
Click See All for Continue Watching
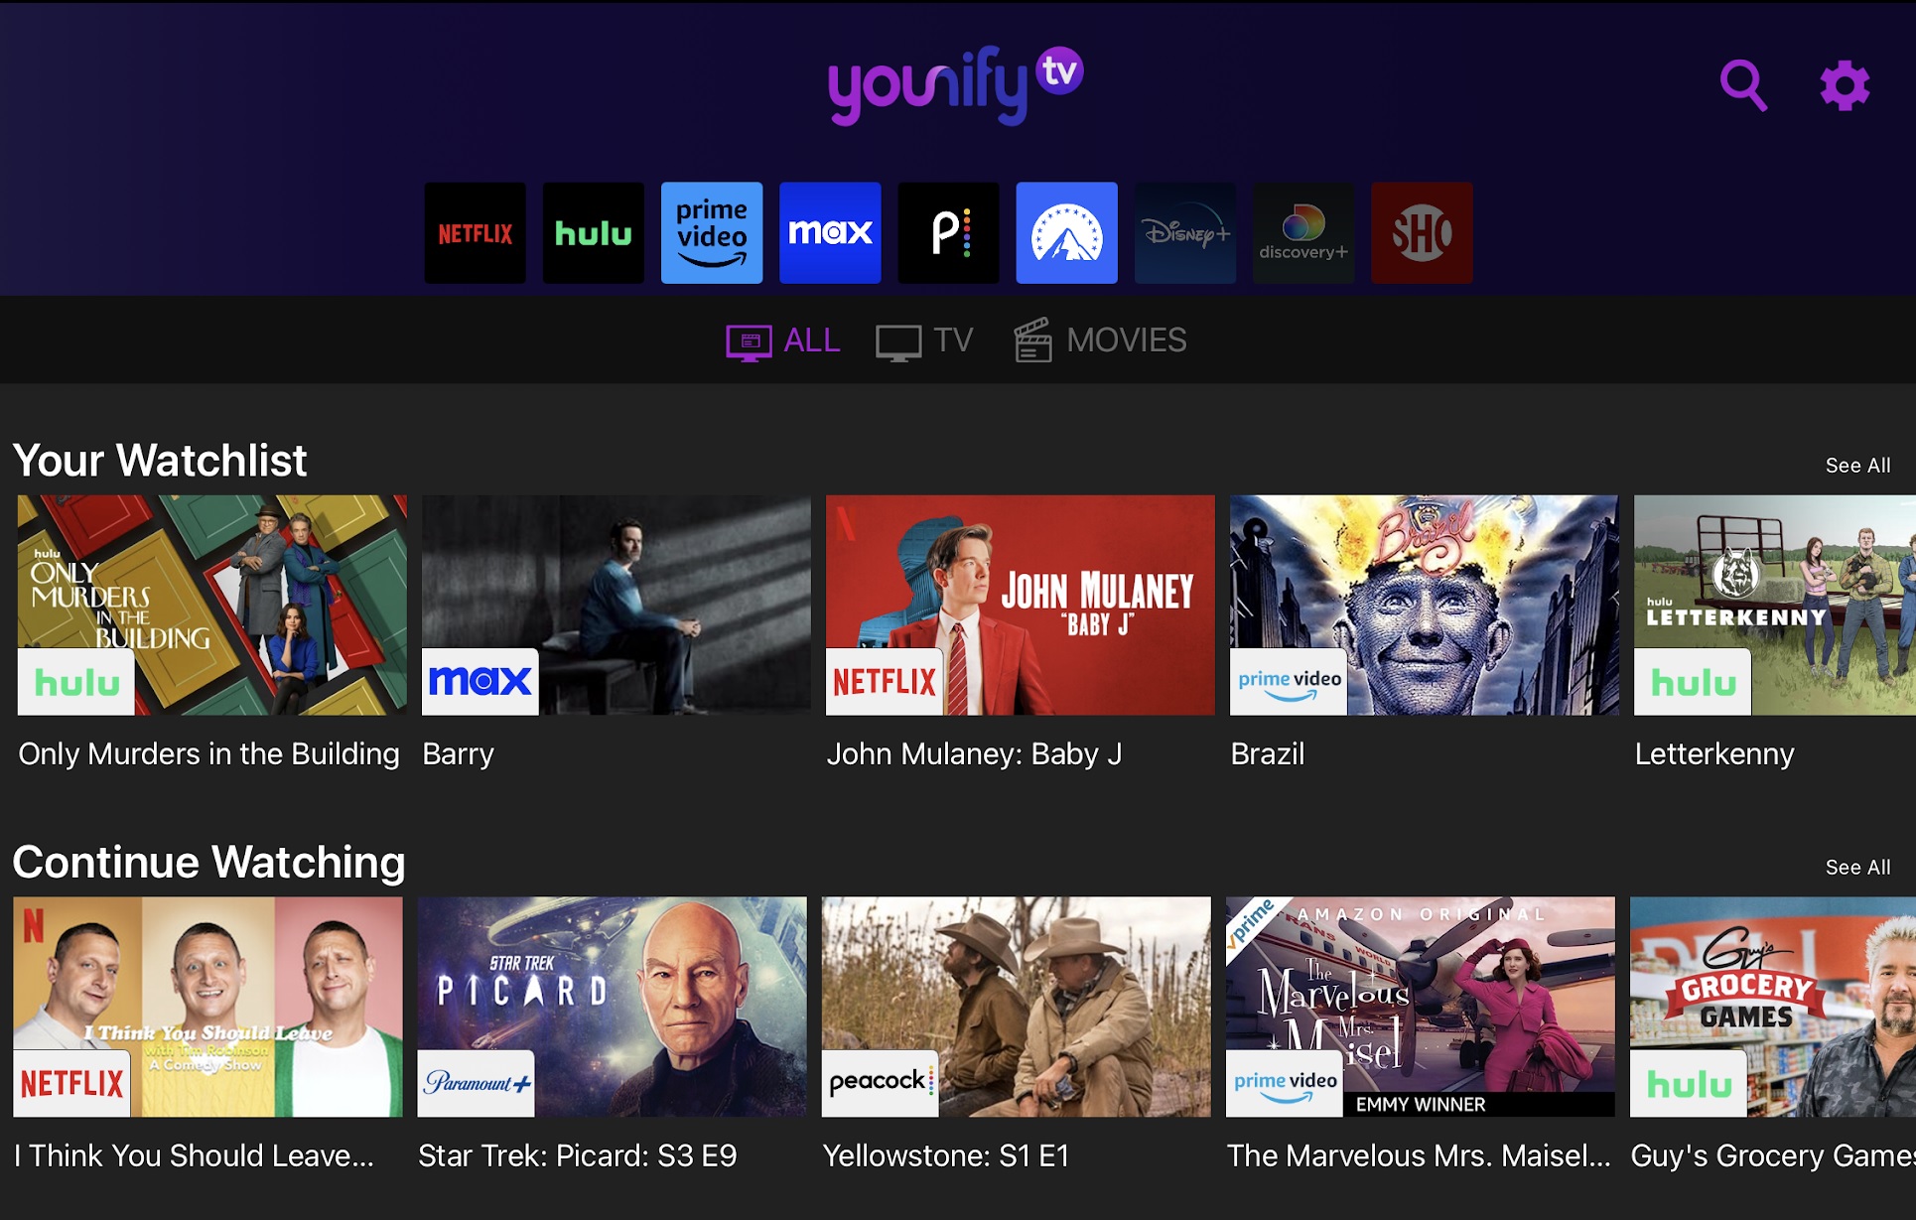(x=1857, y=867)
